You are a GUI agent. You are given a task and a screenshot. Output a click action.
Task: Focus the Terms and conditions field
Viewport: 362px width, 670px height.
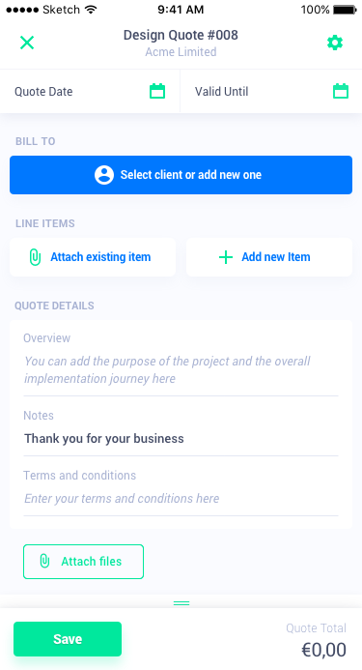pyautogui.click(x=181, y=498)
